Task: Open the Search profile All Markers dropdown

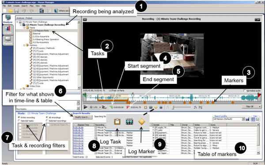Action: [229, 119]
